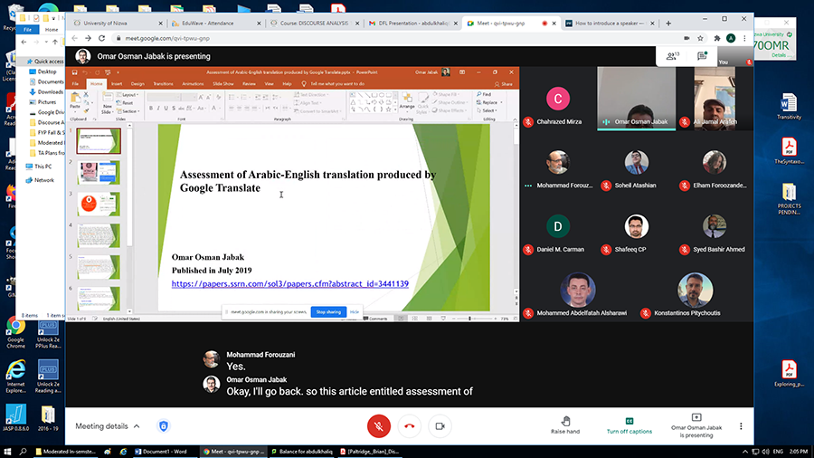Image resolution: width=814 pixels, height=458 pixels.
Task: Open meeting safety shield icon
Action: [x=163, y=426]
